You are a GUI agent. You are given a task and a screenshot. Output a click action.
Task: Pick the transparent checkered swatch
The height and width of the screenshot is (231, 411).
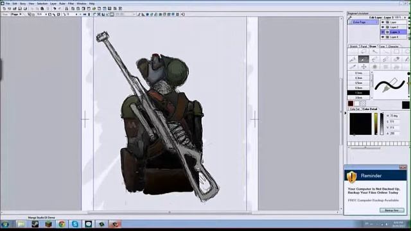pyautogui.click(x=363, y=104)
